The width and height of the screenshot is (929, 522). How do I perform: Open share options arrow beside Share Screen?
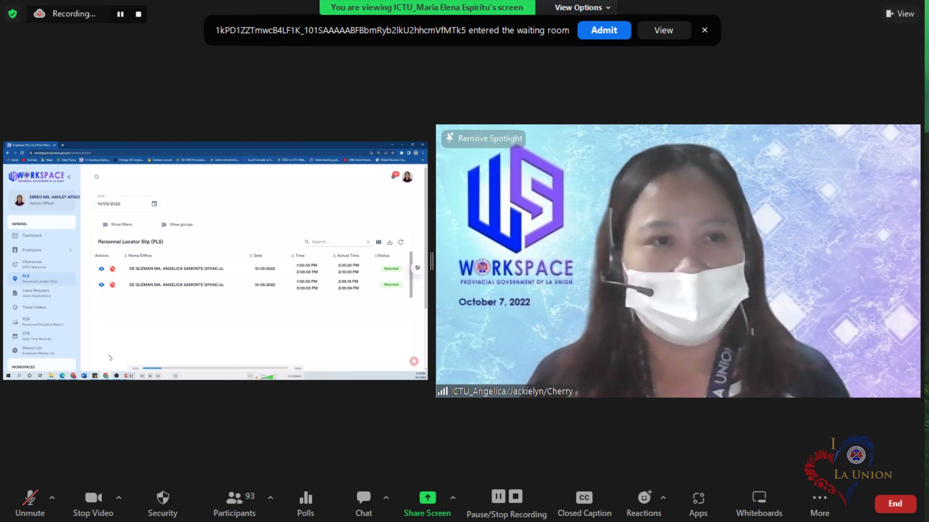coord(453,498)
